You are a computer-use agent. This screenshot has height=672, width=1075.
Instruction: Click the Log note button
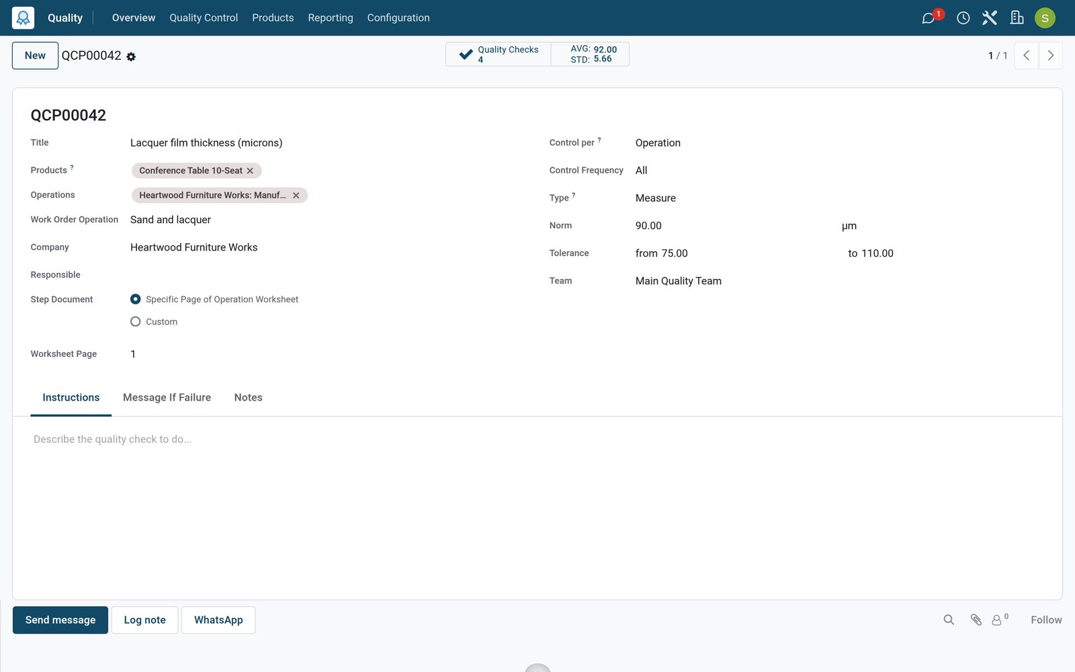[x=144, y=620]
